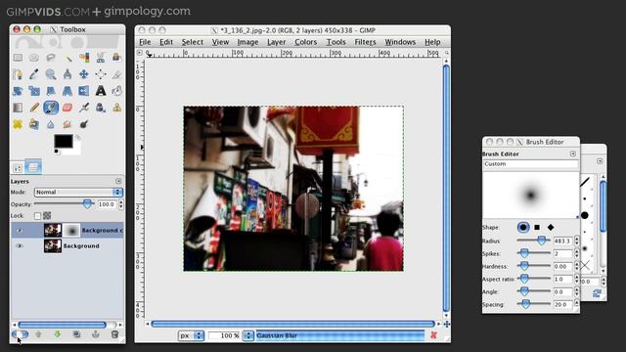Image resolution: width=626 pixels, height=352 pixels.
Task: Select the Ellipse Select tool
Action: [x=34, y=58]
